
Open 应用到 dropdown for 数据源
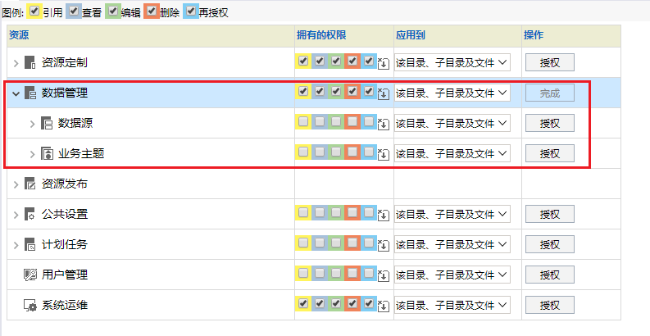click(x=452, y=123)
